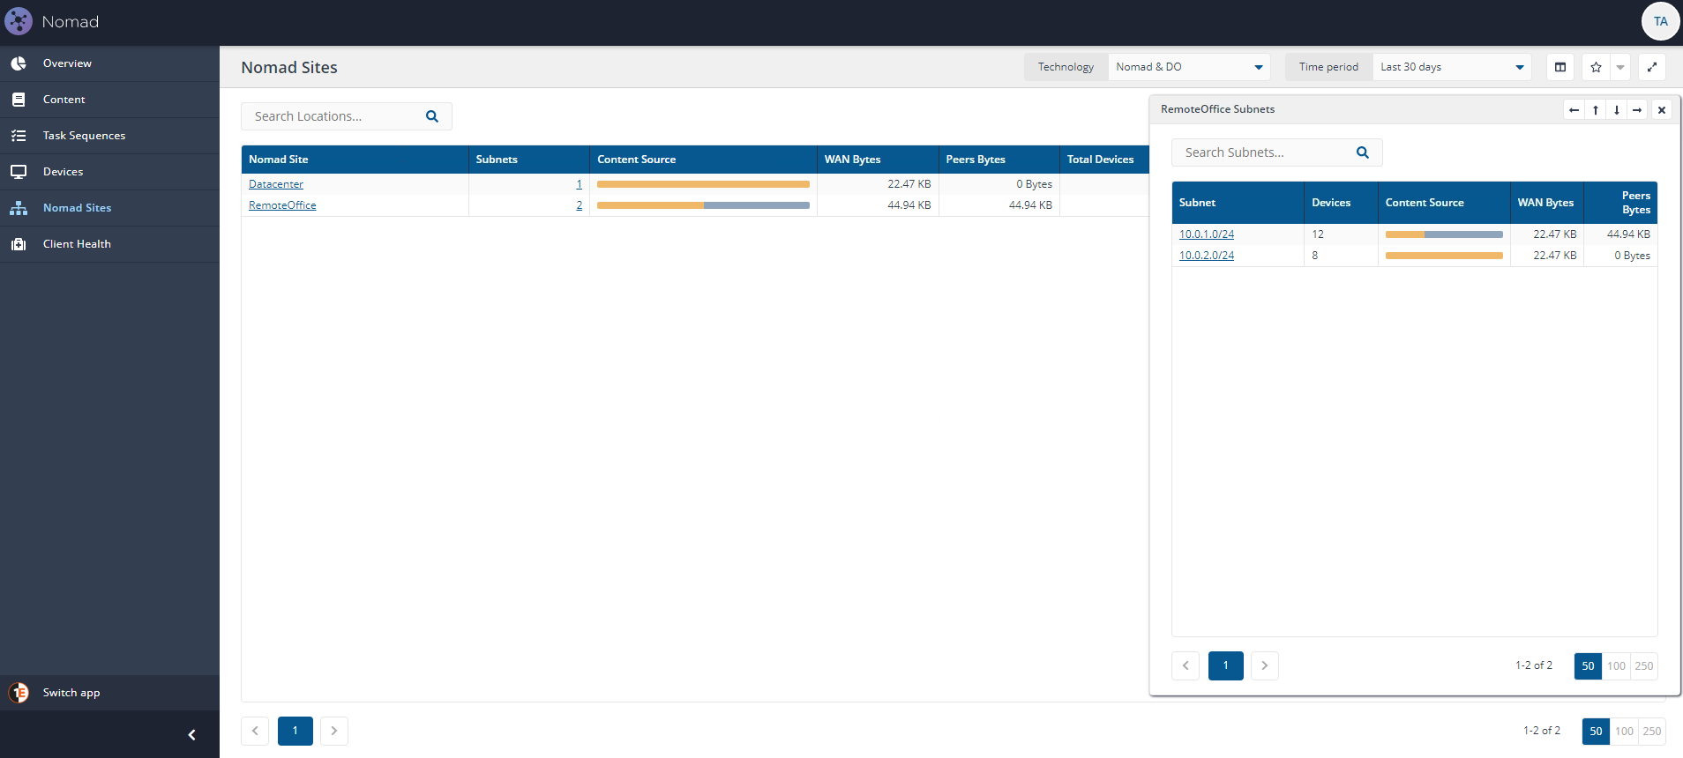Click Datacenter content source bar

click(x=703, y=184)
